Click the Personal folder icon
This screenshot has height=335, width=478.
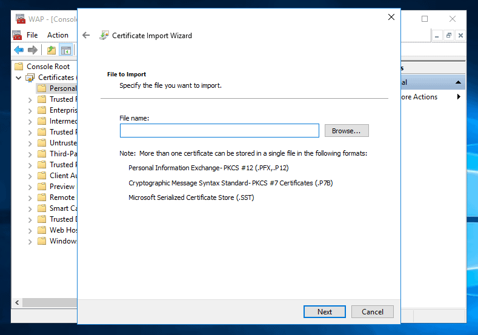click(x=42, y=88)
